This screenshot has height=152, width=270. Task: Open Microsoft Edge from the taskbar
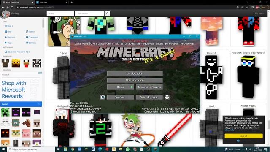tap(100, 149)
